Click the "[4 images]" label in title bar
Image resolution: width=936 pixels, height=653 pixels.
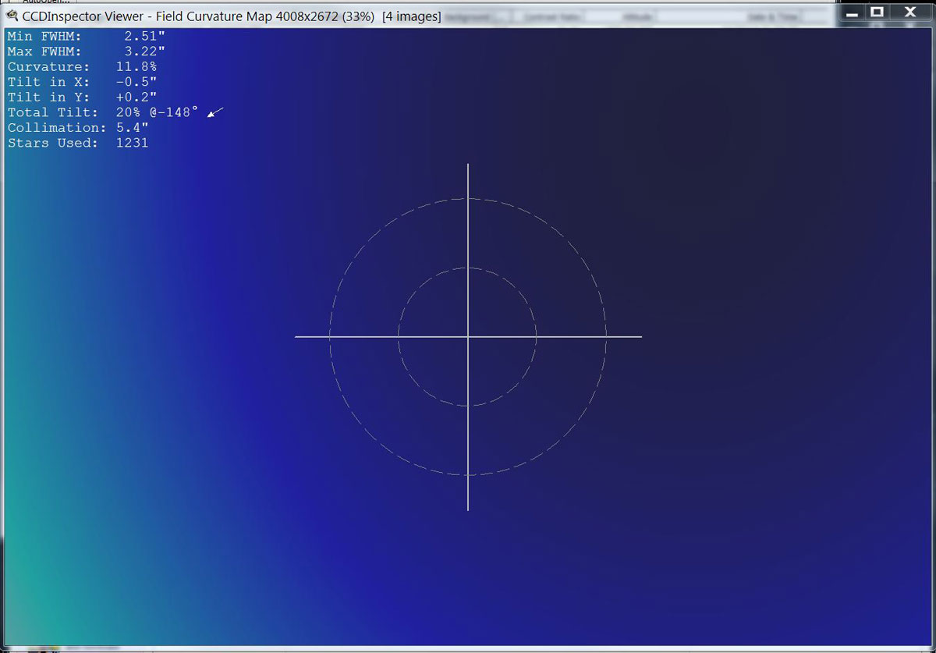(x=411, y=16)
